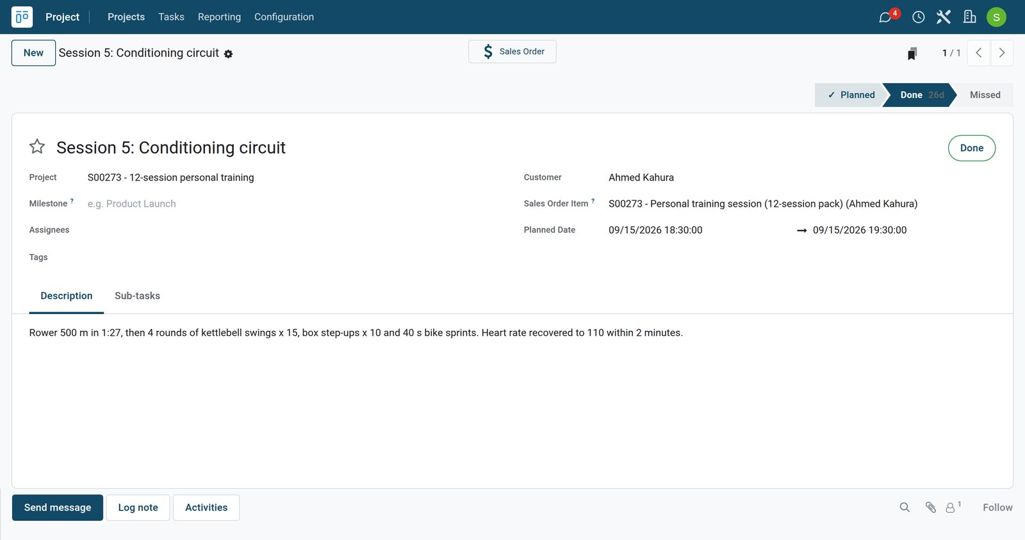1025x540 pixels.
Task: Open the Configuration menu
Action: [x=284, y=17]
